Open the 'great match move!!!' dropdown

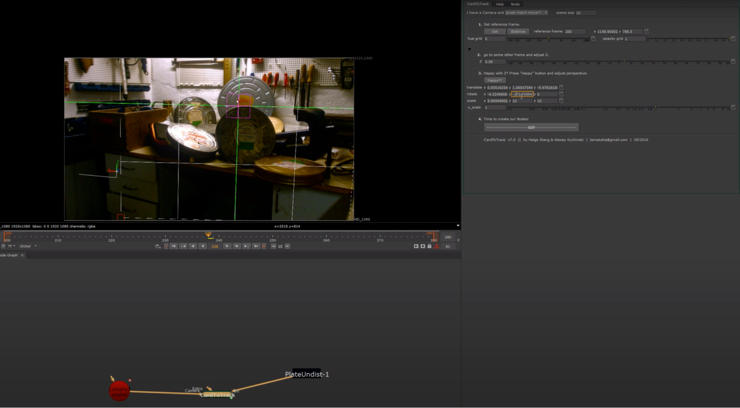tap(526, 12)
